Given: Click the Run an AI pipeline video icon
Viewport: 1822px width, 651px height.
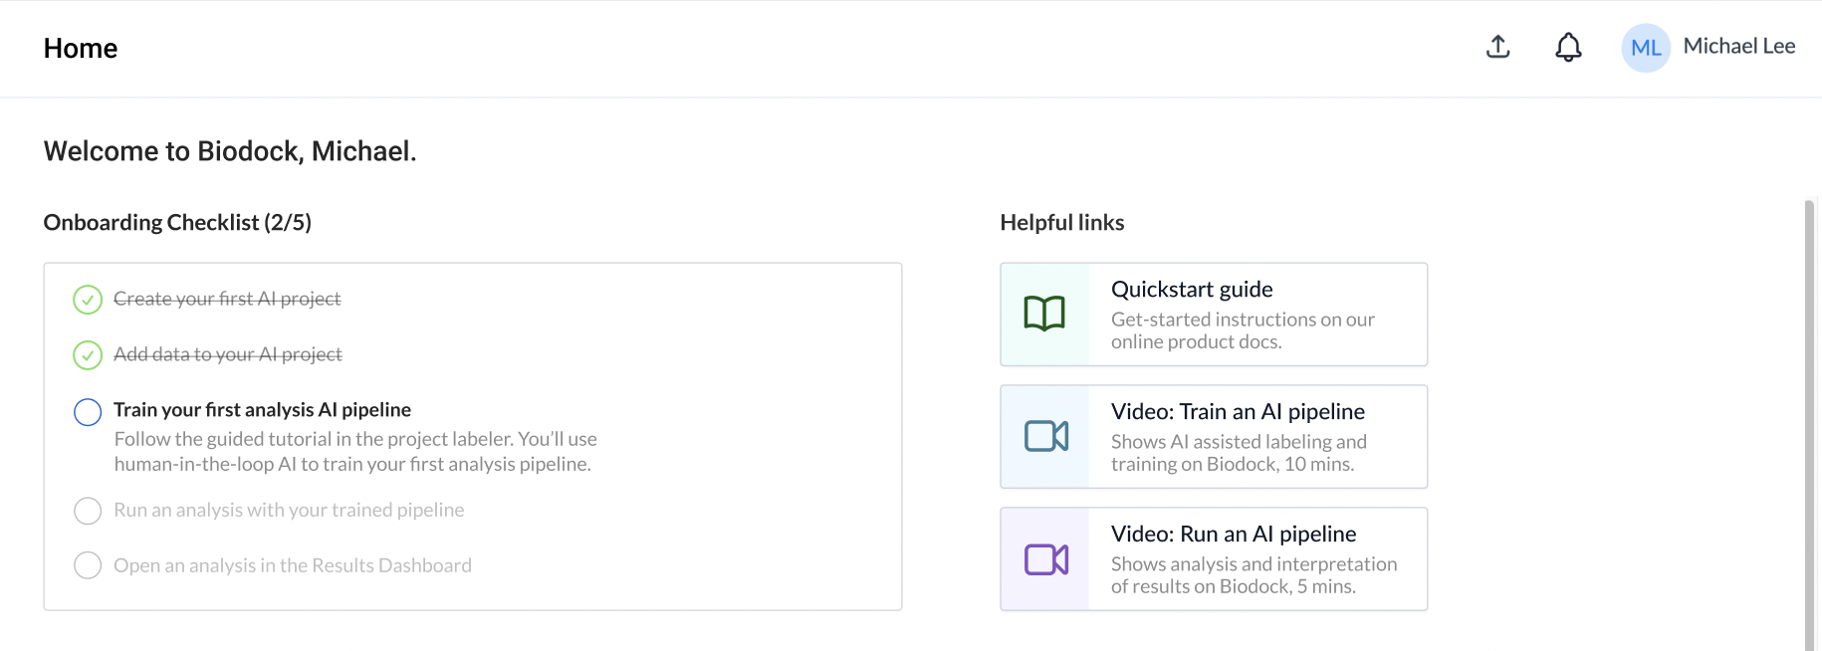Looking at the screenshot, I should tap(1046, 559).
